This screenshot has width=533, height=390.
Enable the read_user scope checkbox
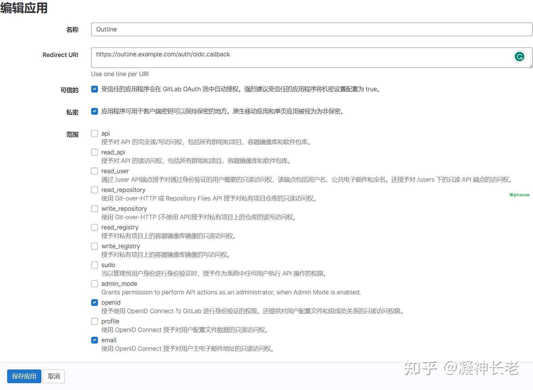pyautogui.click(x=95, y=171)
